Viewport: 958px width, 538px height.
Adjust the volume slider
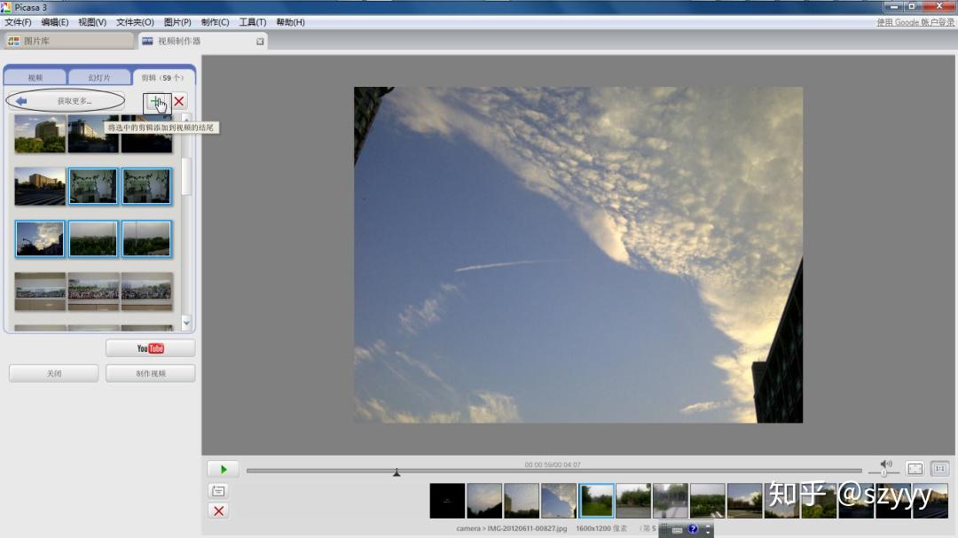[x=883, y=472]
